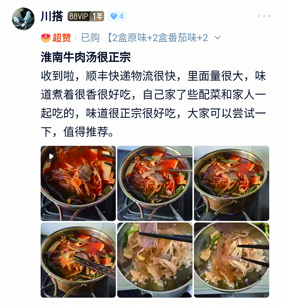Play the video in first thumbnail
This screenshot has height=305, width=282.
coord(51,157)
